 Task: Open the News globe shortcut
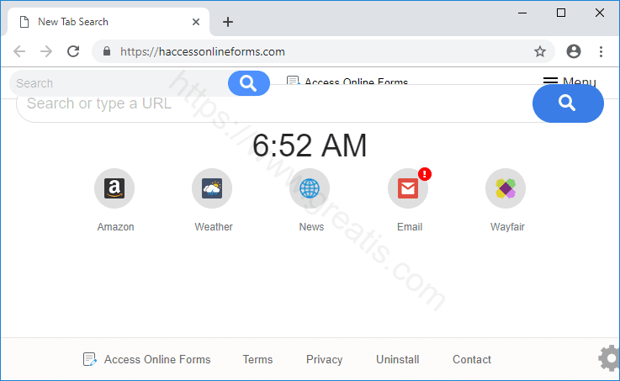click(x=310, y=188)
